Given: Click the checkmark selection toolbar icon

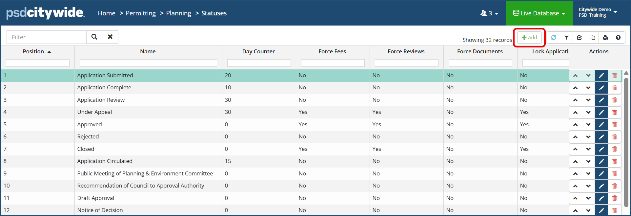Looking at the screenshot, I should point(580,38).
